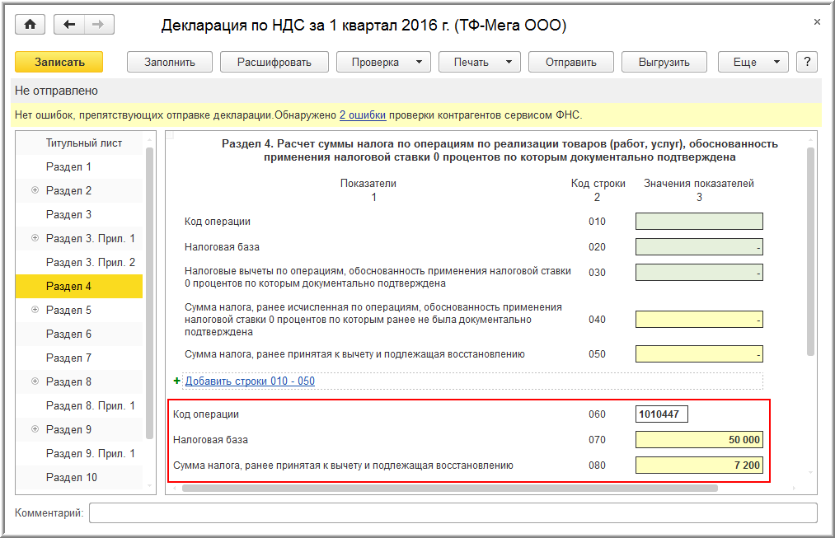Expand the Раздел 2 tree node
This screenshot has height=538, width=835.
point(35,190)
